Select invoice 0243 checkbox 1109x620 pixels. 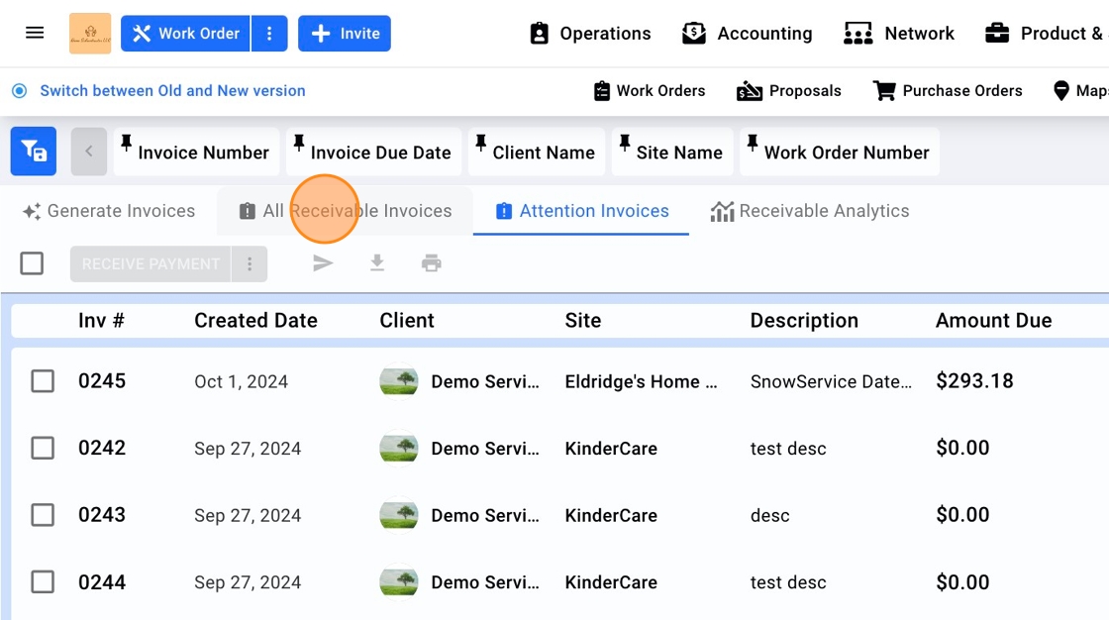pos(43,515)
